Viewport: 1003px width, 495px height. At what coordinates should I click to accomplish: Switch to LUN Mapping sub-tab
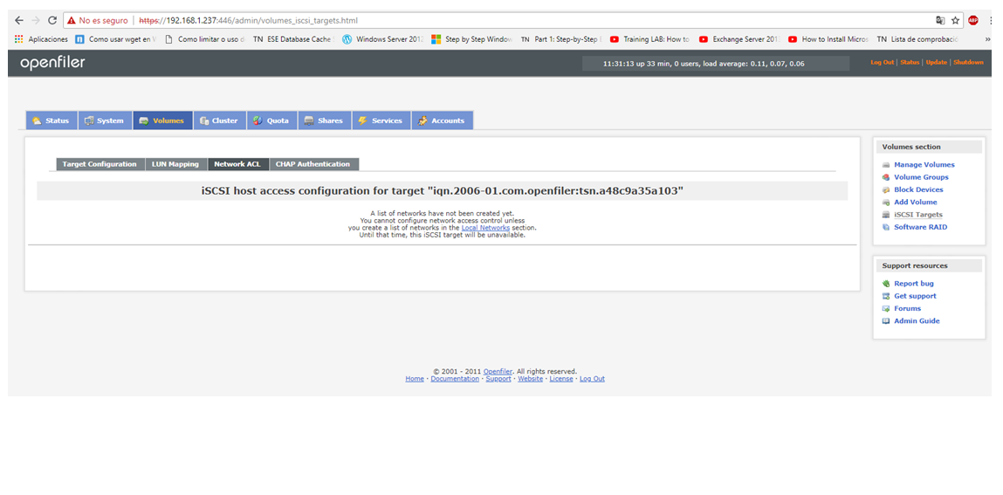point(176,164)
